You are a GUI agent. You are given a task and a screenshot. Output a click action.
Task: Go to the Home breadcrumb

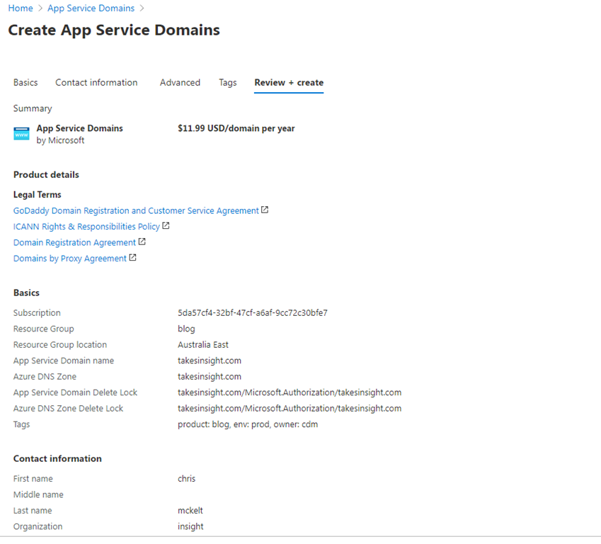pos(21,8)
